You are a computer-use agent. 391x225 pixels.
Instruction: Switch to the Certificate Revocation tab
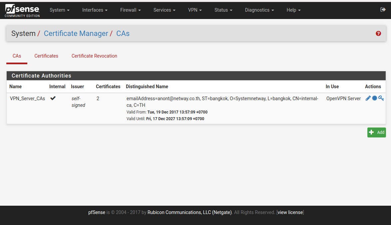point(94,56)
